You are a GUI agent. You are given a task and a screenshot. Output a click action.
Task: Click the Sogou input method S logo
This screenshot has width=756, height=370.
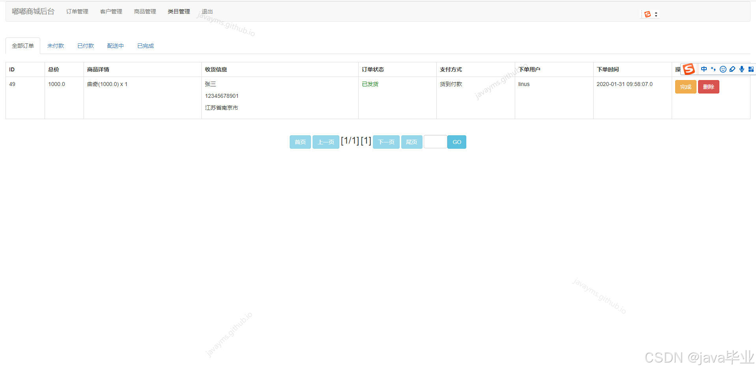(x=689, y=69)
